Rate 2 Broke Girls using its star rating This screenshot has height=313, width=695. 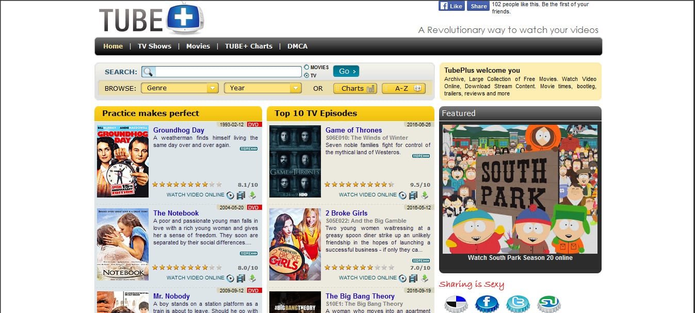[x=359, y=268]
